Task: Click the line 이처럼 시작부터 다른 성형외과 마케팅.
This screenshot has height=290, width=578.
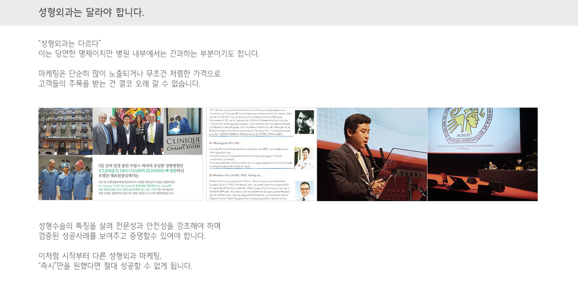Action: pyautogui.click(x=100, y=256)
